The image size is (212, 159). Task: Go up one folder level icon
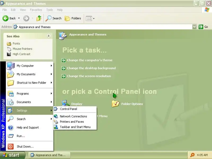39,18
